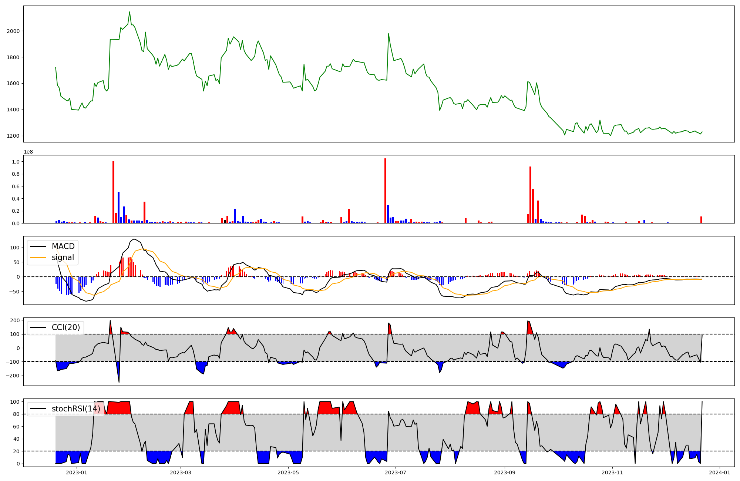Click the 2023-01 date tick label
This screenshot has height=481, width=740.
[77, 472]
